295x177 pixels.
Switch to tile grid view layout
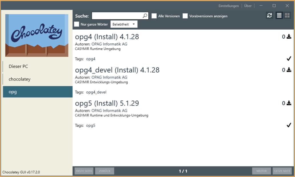pos(287,15)
